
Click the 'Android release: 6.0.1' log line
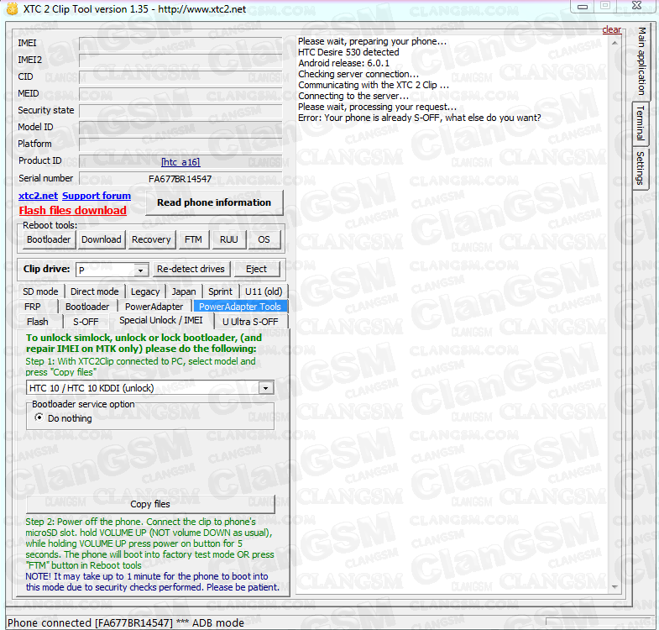[344, 63]
